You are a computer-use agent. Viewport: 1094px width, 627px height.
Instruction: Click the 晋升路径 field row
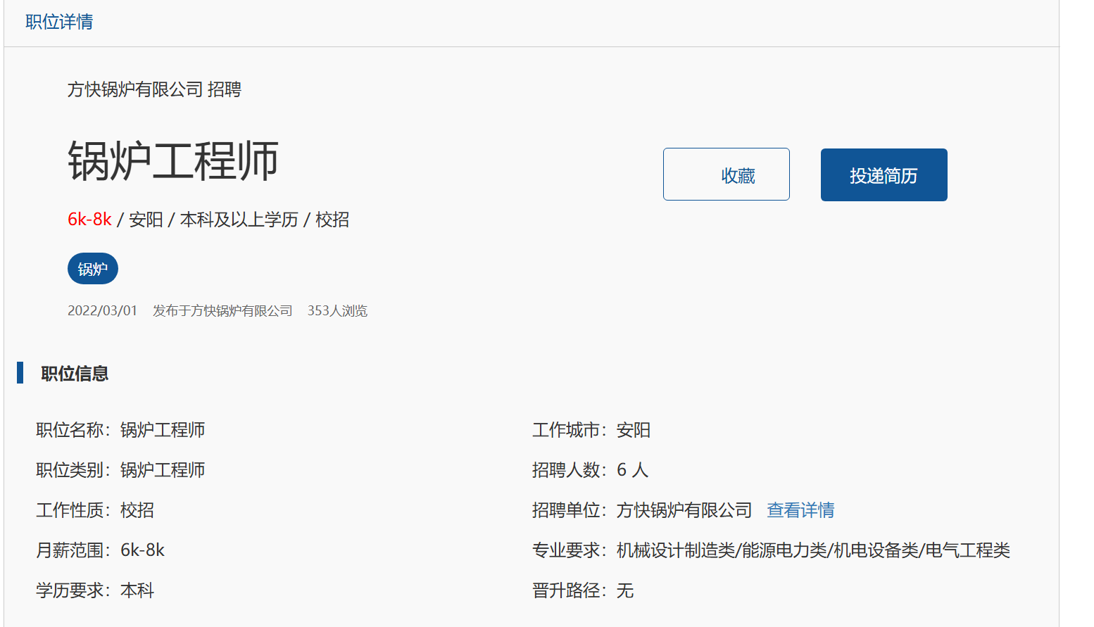point(582,590)
